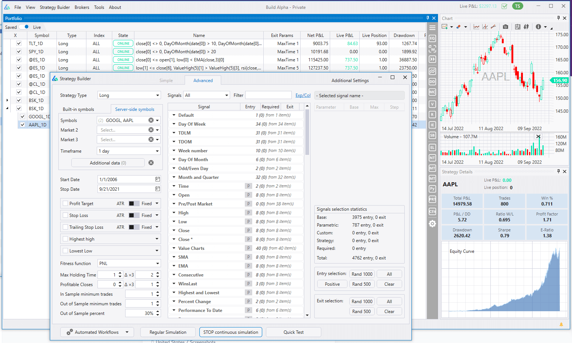Click the EQ equity icon in sidebar
The width and height of the screenshot is (572, 343).
[x=432, y=38]
